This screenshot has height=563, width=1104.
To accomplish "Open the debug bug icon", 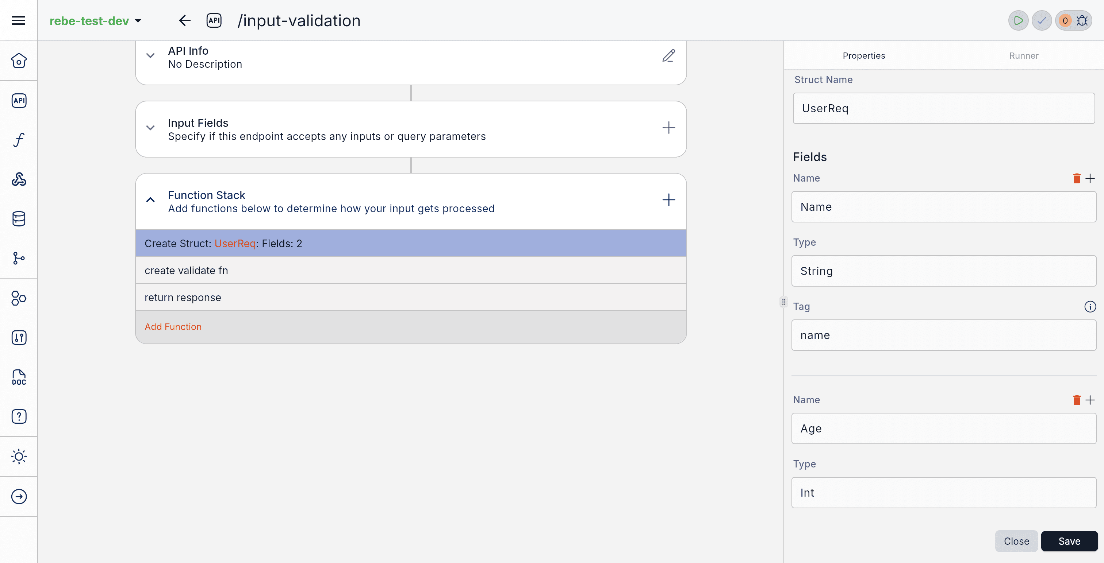I will [x=1082, y=20].
